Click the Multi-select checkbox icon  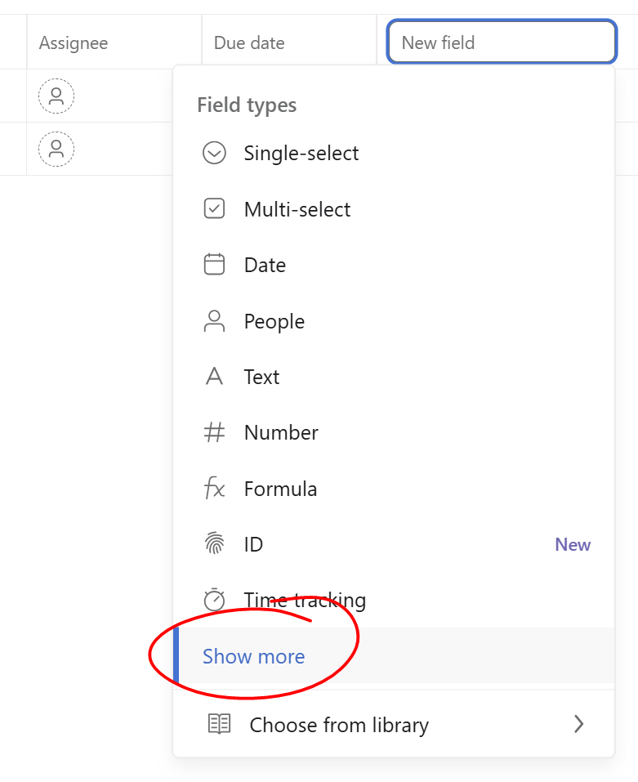pyautogui.click(x=214, y=208)
